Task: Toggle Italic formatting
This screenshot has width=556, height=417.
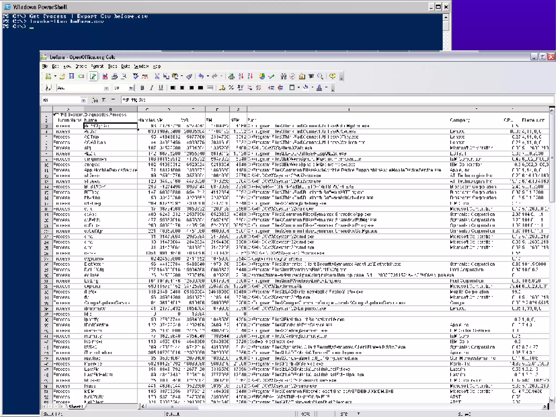Action: pos(151,87)
